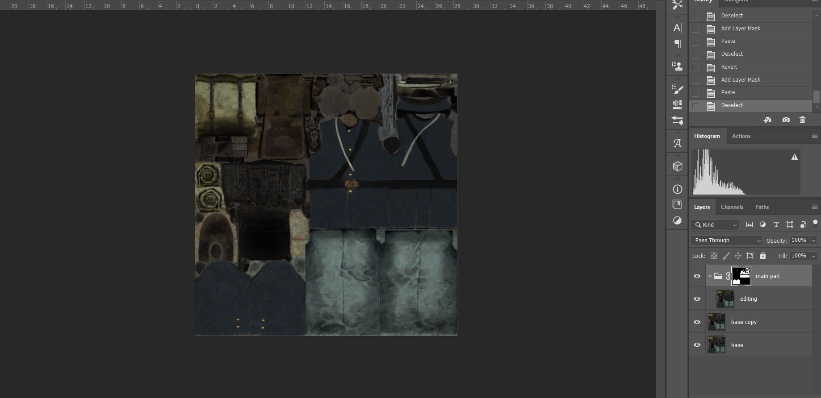Viewport: 821px width, 398px height.
Task: Open the Histogram panel menu
Action: point(815,136)
